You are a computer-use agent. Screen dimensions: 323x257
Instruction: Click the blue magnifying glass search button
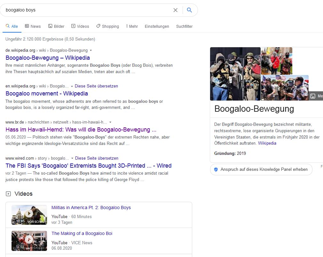[x=189, y=10]
